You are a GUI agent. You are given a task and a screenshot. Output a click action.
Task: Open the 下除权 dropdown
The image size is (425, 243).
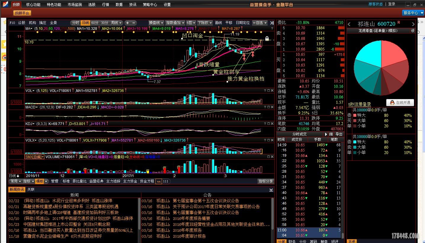(205, 23)
